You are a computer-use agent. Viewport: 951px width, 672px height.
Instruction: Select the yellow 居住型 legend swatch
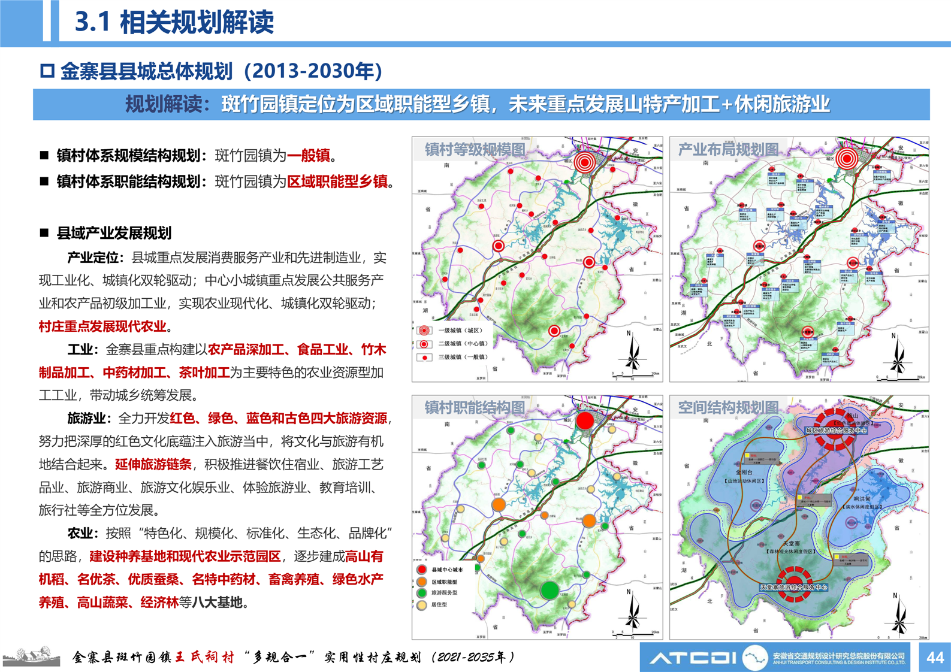tap(422, 605)
